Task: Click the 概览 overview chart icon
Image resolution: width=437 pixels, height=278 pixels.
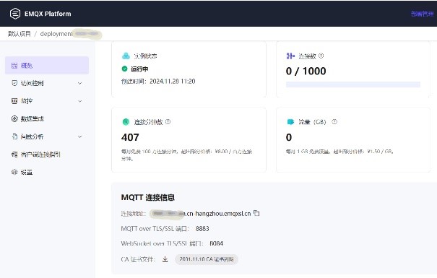Action: coord(14,66)
